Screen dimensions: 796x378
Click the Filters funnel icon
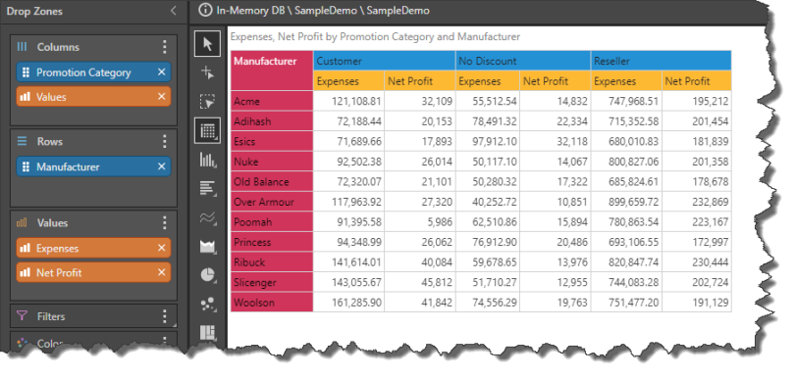(22, 316)
